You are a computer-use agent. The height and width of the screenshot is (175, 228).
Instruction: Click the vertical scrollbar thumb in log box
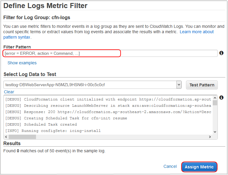215,104
